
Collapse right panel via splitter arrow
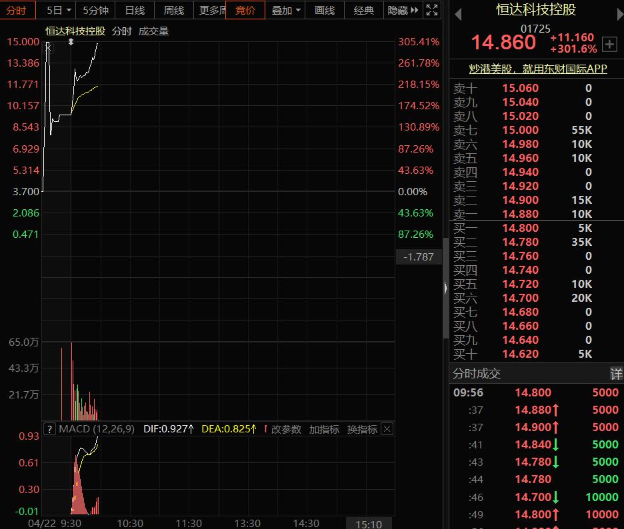click(x=446, y=288)
